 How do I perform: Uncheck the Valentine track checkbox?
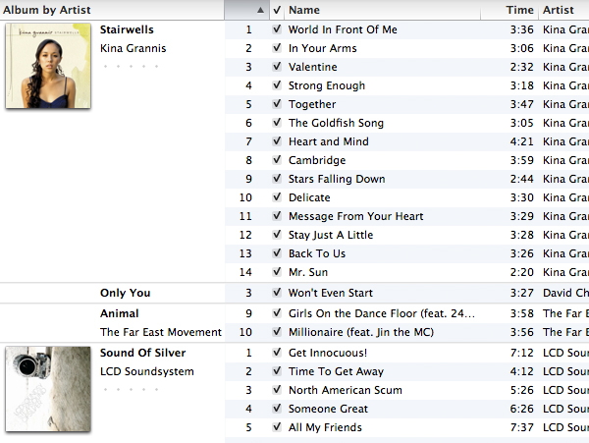coord(277,67)
